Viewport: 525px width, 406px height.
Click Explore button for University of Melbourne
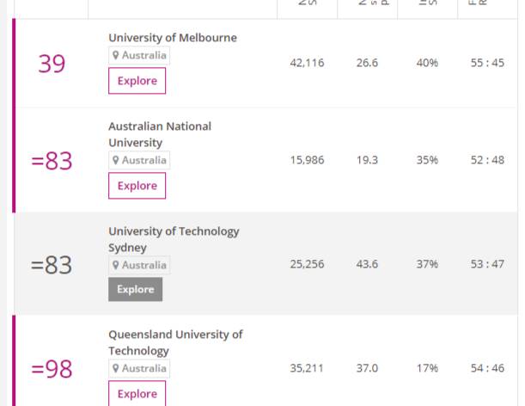pyautogui.click(x=137, y=81)
